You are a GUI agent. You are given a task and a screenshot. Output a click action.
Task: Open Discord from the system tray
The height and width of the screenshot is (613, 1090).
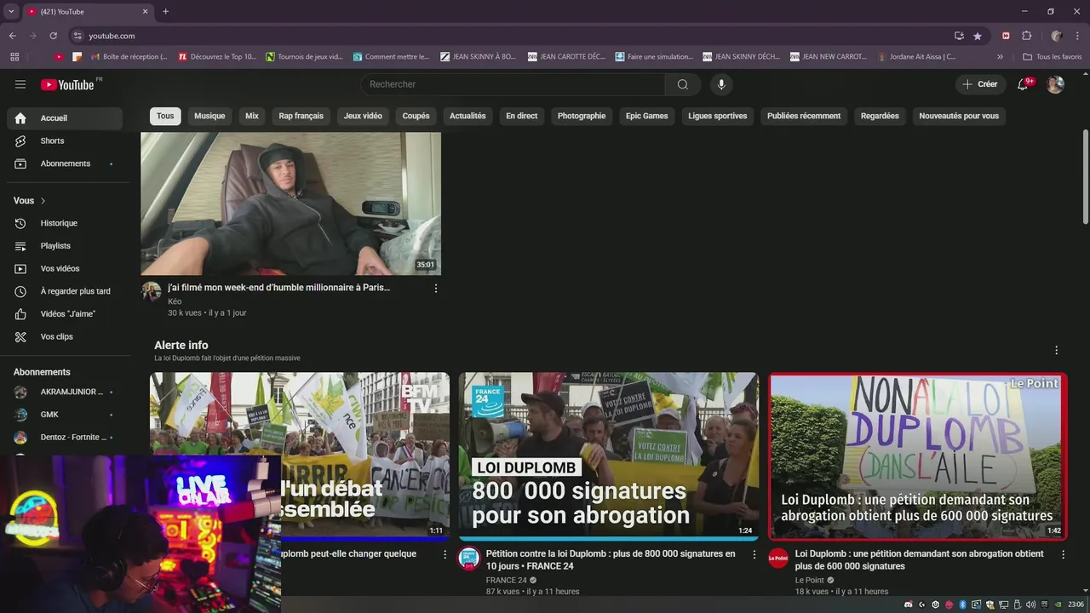(x=908, y=604)
